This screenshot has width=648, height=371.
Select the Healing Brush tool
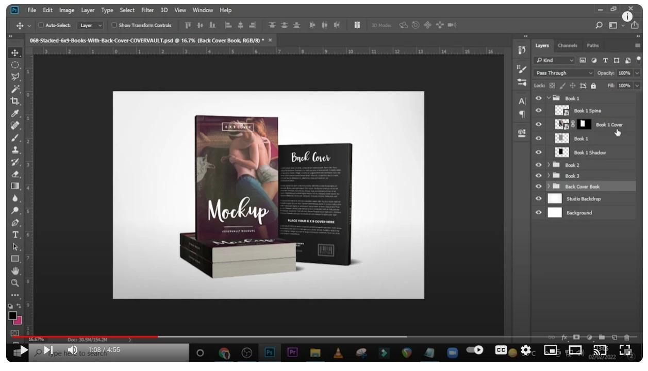(15, 125)
